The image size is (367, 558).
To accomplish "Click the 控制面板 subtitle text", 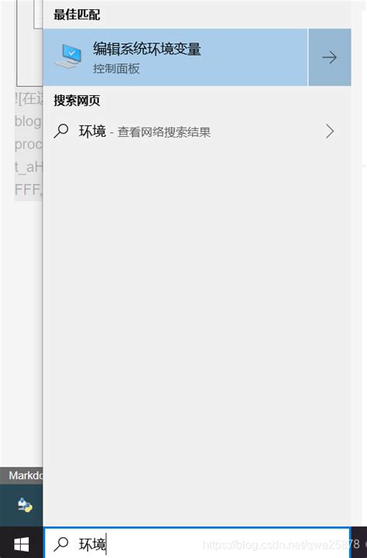I will pyautogui.click(x=116, y=68).
